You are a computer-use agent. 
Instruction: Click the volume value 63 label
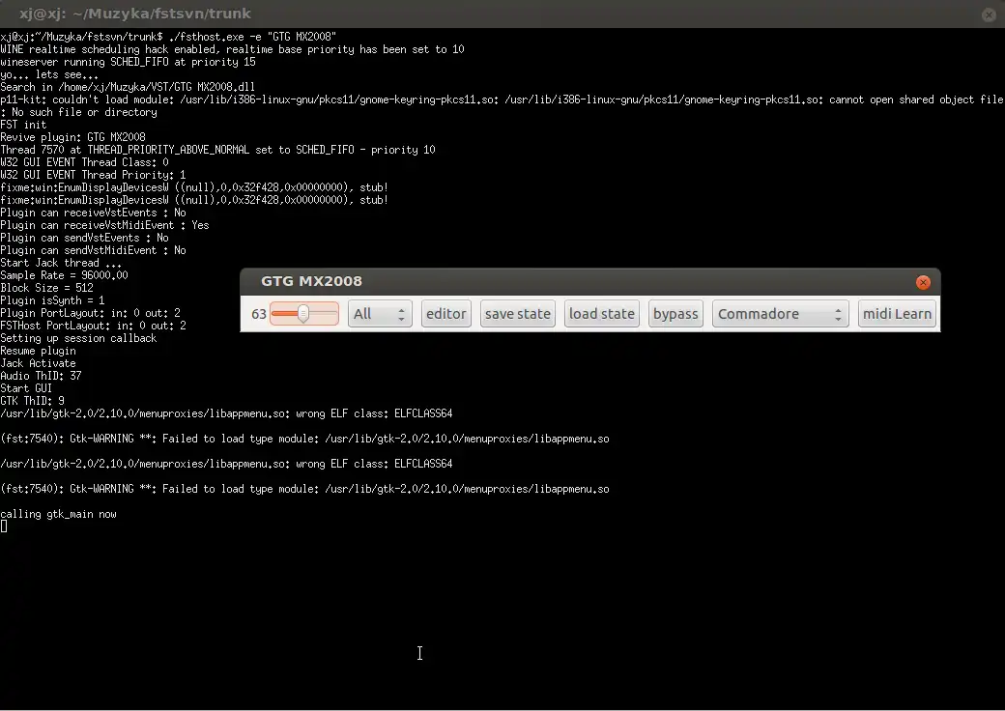(259, 314)
